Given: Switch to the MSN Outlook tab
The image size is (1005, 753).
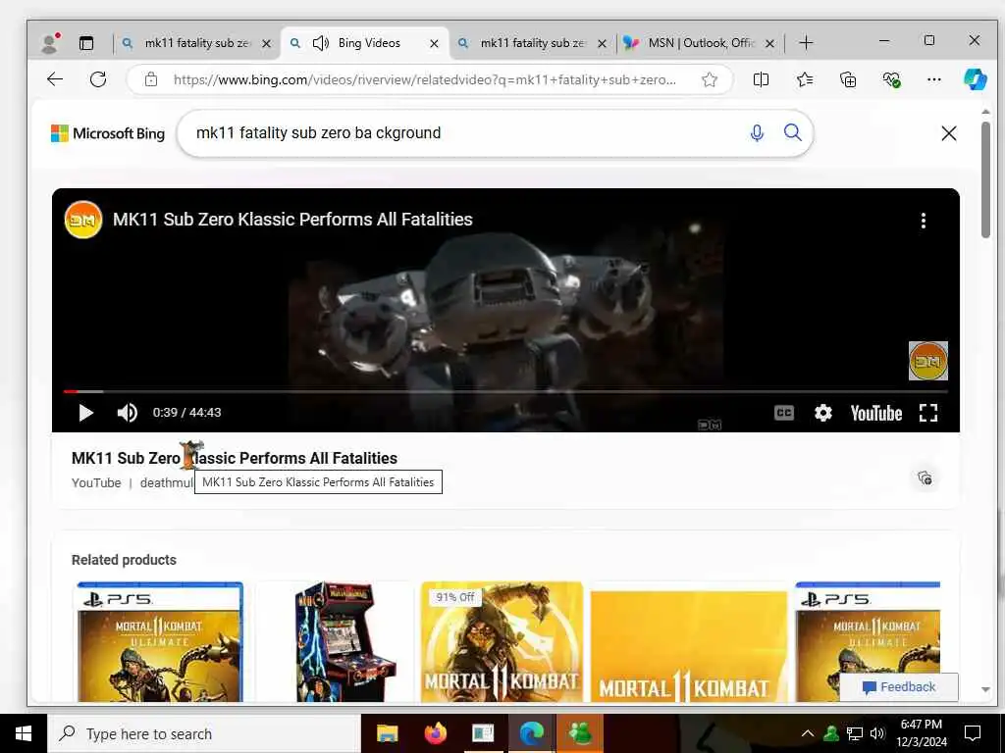Looking at the screenshot, I should coord(701,43).
